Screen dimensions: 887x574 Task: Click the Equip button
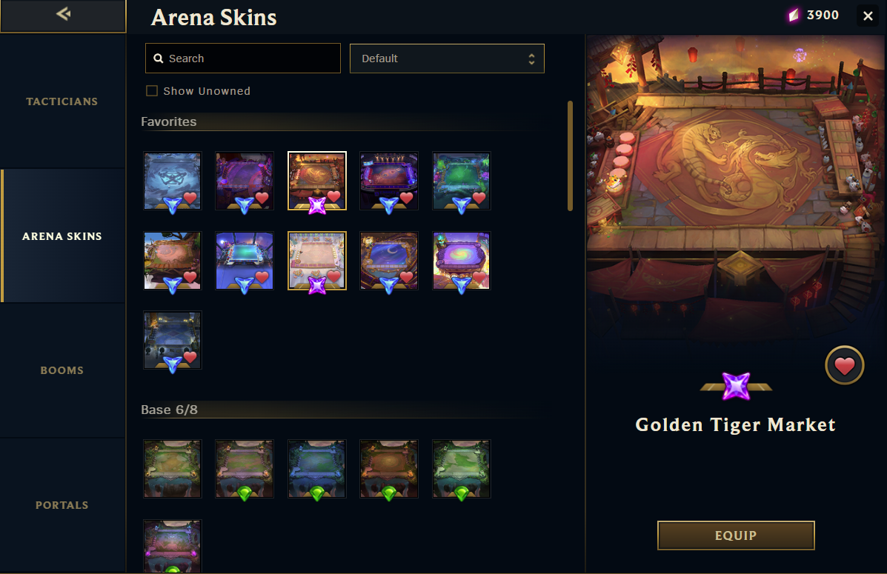click(x=735, y=535)
